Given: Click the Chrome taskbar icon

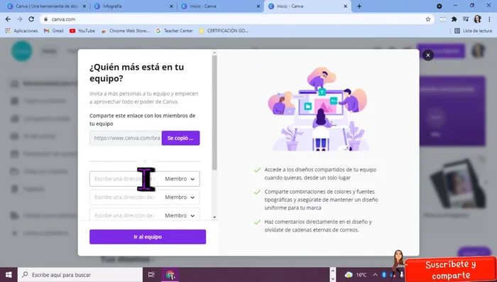Looking at the screenshot, I should 170,275.
